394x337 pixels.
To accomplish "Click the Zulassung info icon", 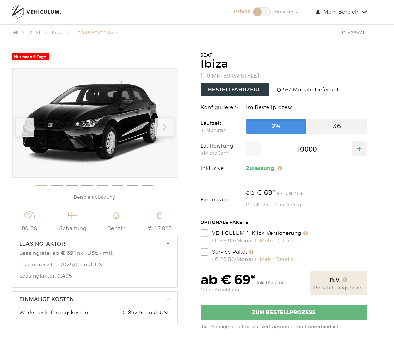I will pyautogui.click(x=280, y=168).
